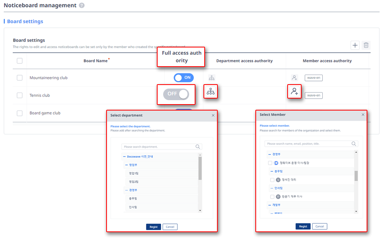Screen dimensions: 383x239
Task: Check the member checkbox under 경영부
Action: [x=270, y=163]
